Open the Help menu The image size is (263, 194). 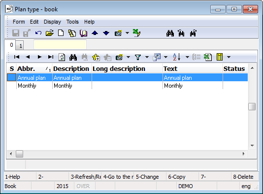90,22
